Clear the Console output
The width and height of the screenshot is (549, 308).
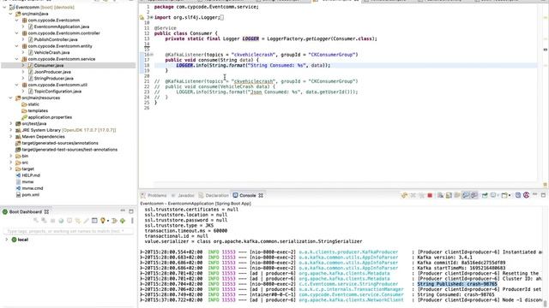440,195
